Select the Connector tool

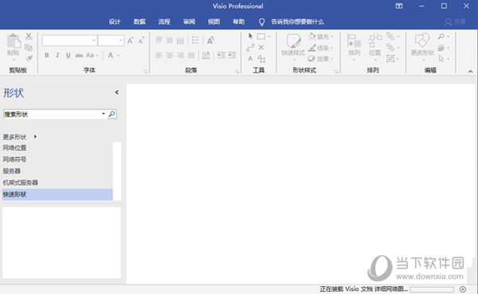pos(250,48)
